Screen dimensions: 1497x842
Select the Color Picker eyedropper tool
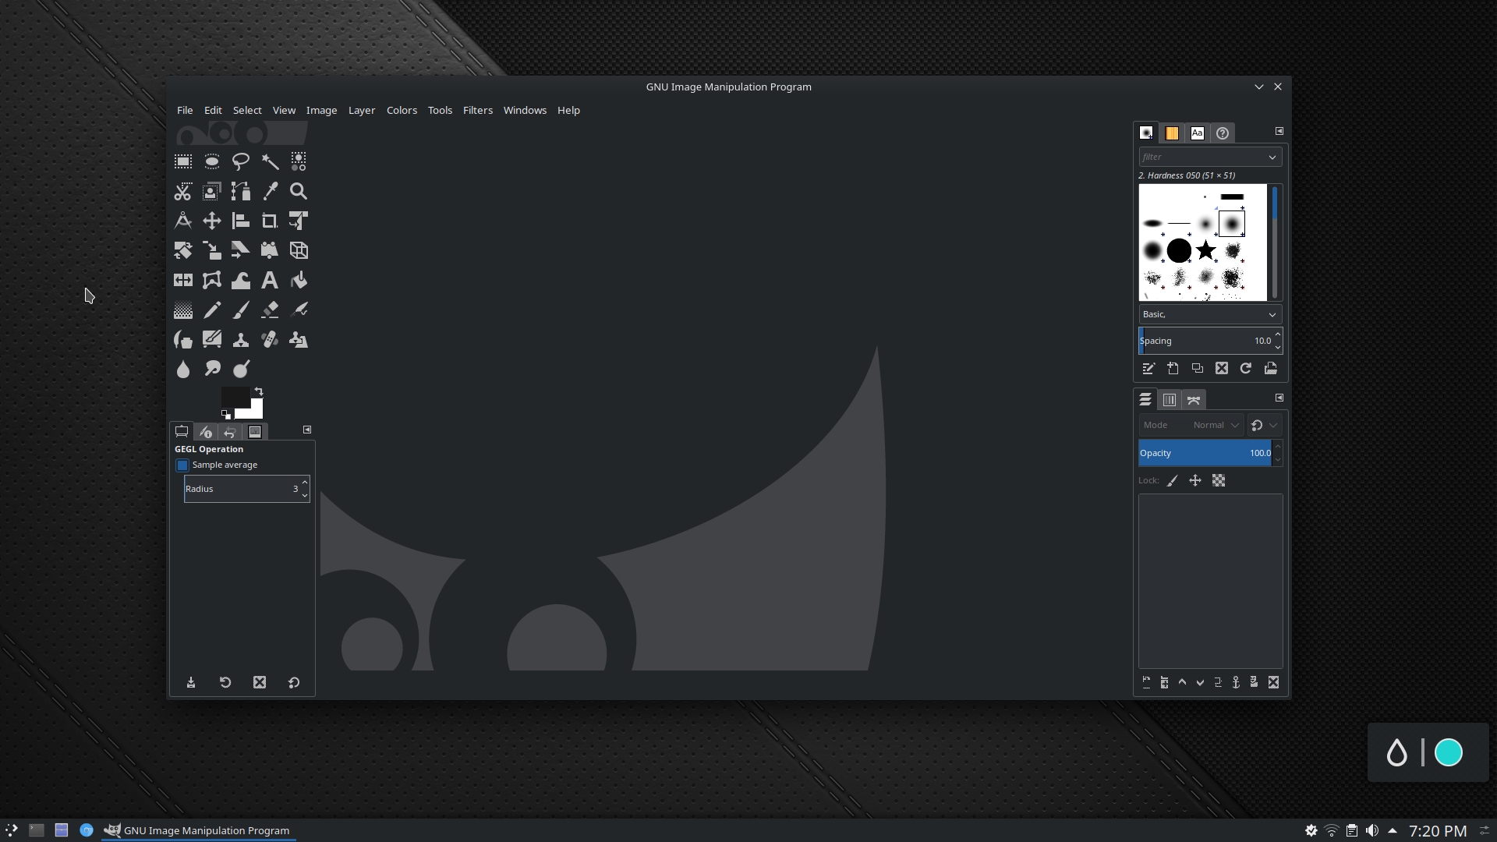[270, 191]
